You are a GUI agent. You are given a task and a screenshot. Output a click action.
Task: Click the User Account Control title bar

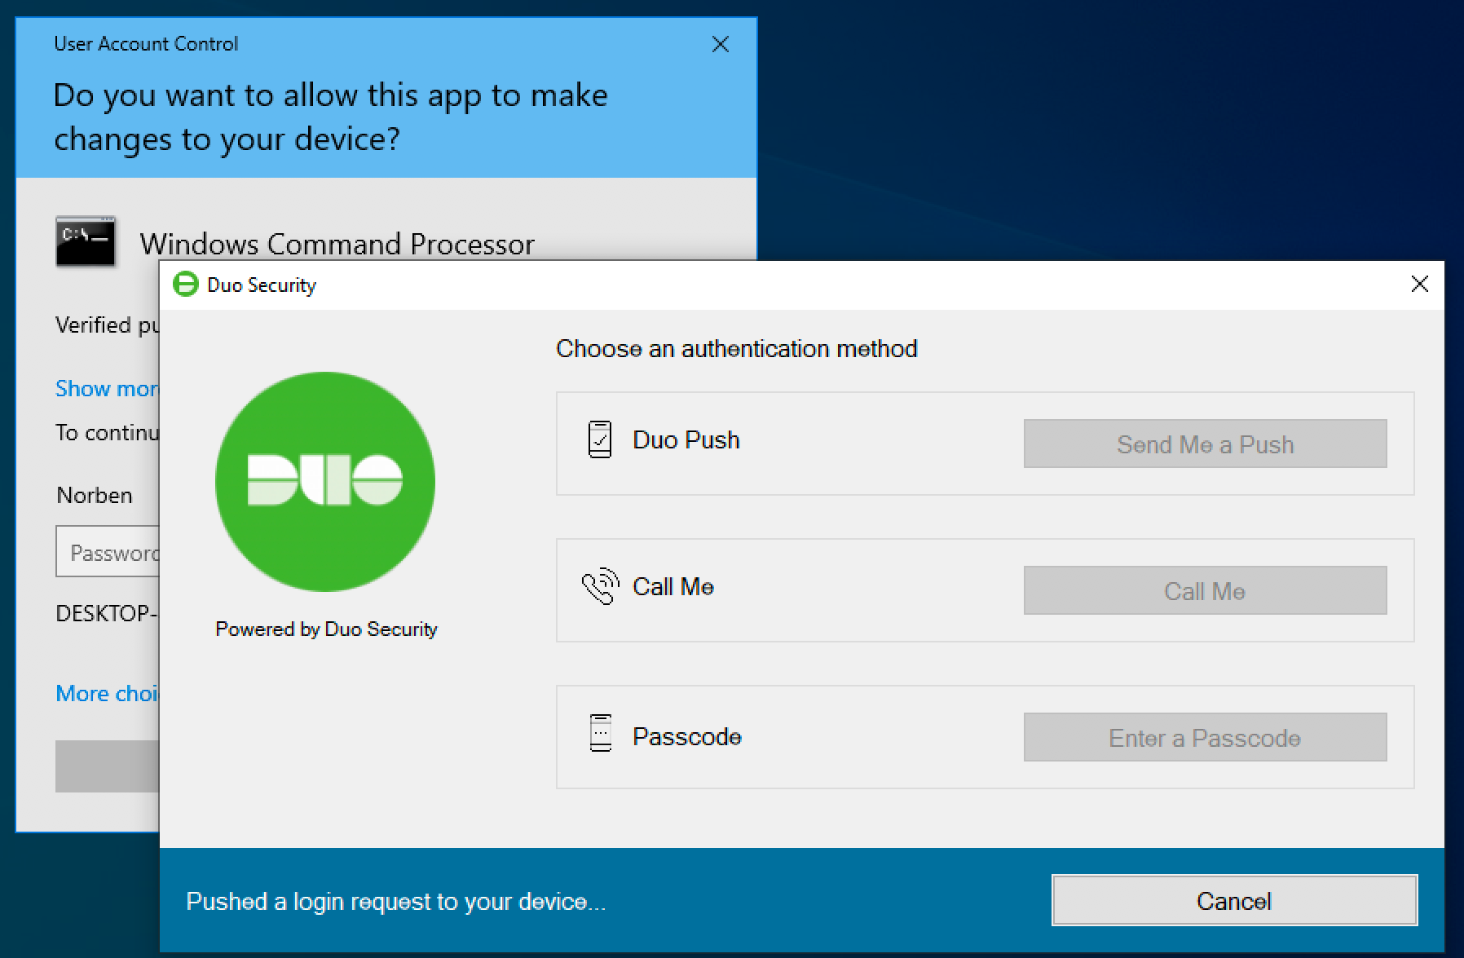click(x=326, y=44)
